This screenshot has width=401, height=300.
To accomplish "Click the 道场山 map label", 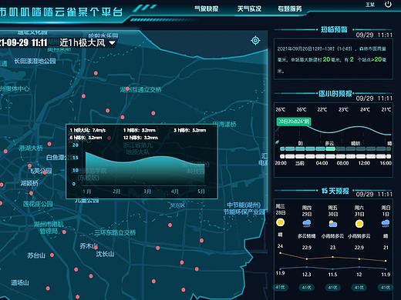I will click(20, 282).
